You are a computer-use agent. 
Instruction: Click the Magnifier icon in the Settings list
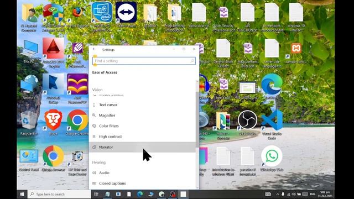tap(94, 116)
